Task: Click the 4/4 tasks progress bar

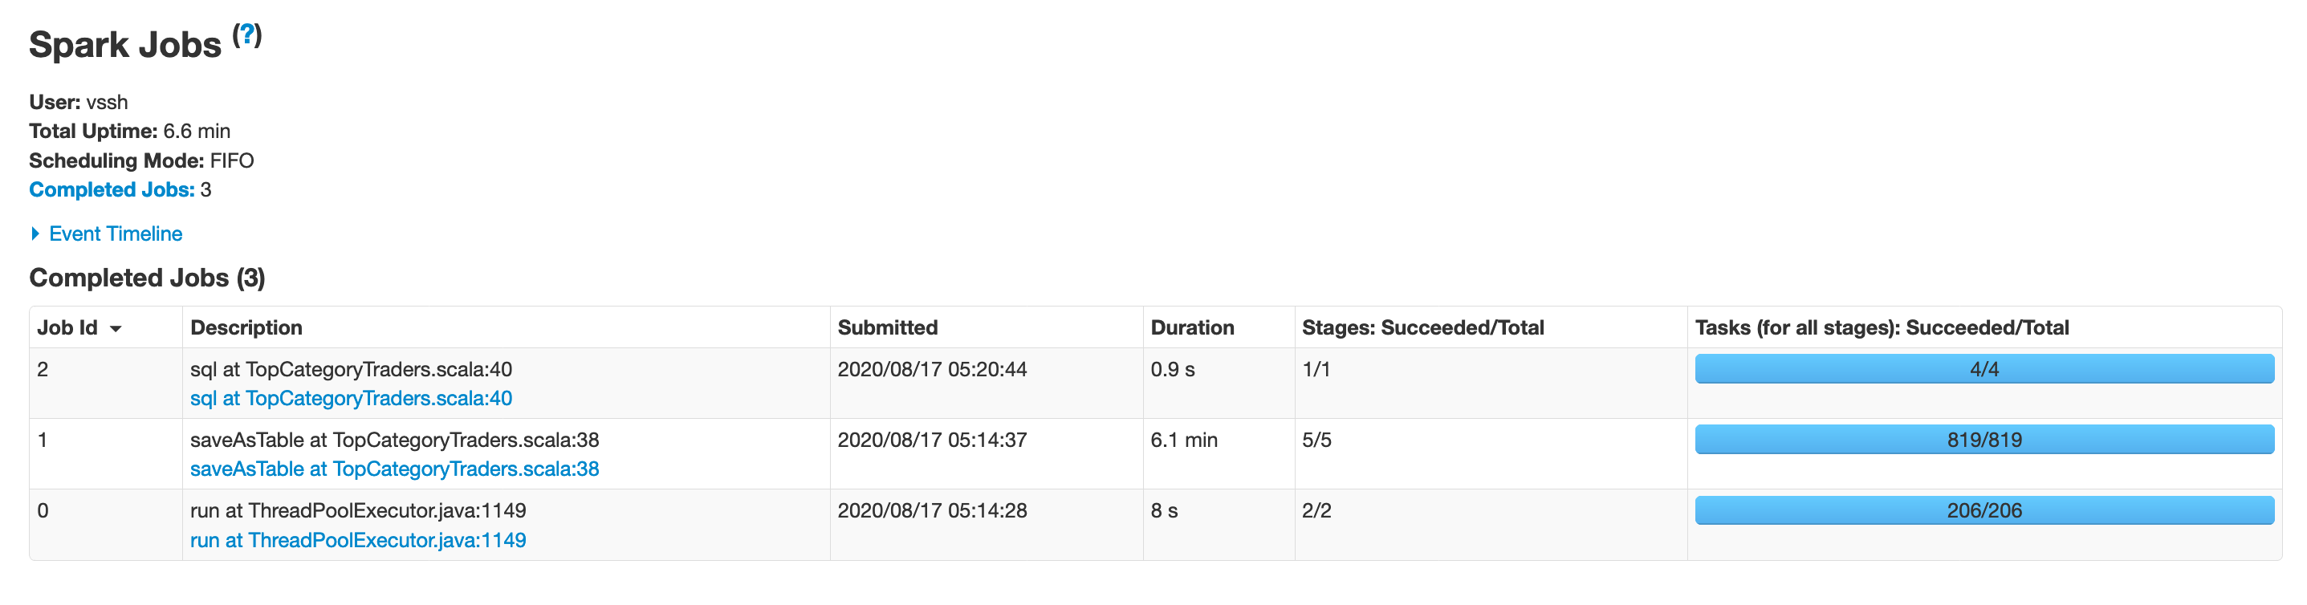Action: pyautogui.click(x=1984, y=369)
